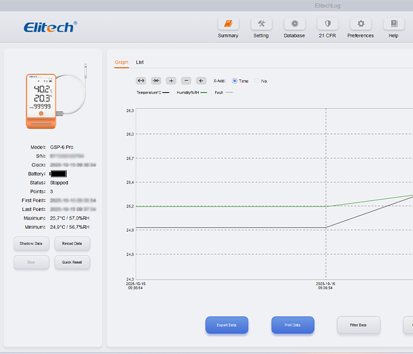Image resolution: width=413 pixels, height=354 pixels.
Task: Toggle the Humidity %RH legend series
Action: click(192, 93)
